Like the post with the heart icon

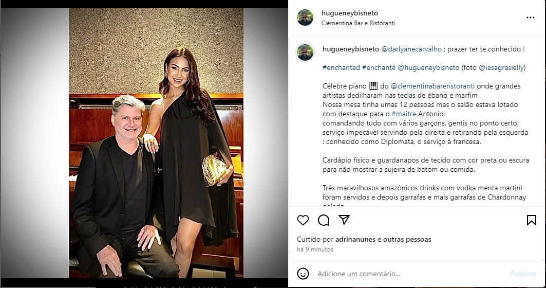point(303,220)
